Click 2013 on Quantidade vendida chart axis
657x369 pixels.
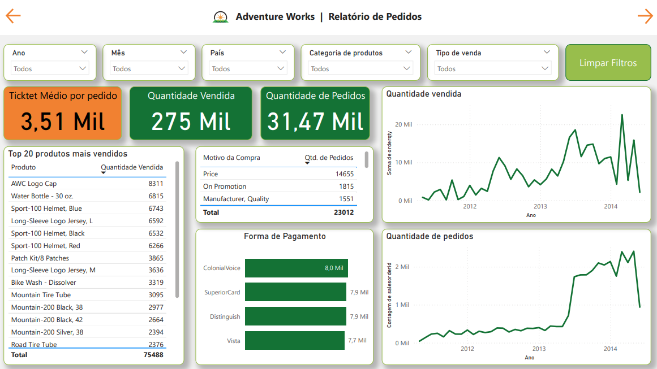click(x=540, y=206)
